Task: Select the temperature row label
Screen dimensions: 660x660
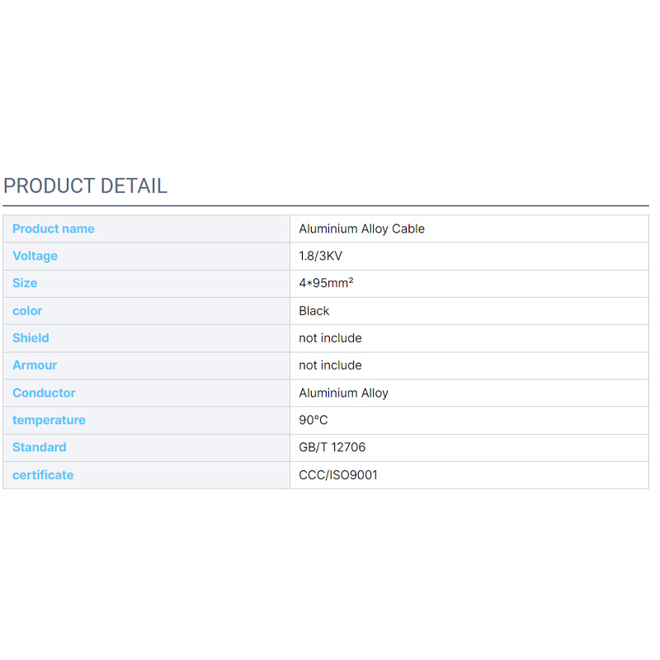Action: click(x=49, y=420)
